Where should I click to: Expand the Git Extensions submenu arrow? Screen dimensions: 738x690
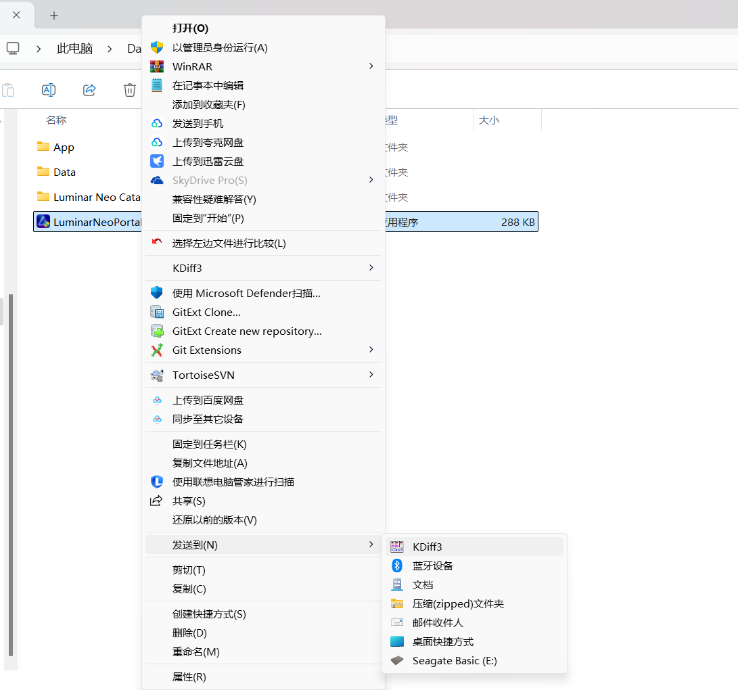[371, 349]
